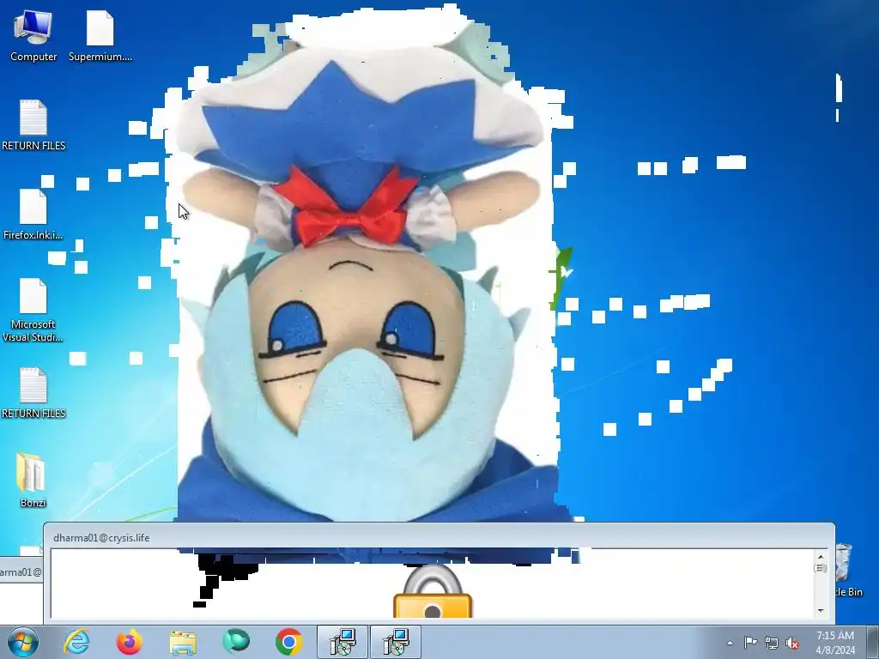Viewport: 879px width, 659px height.
Task: Select the Firefox.lnk encrypted file icon
Action: (33, 215)
